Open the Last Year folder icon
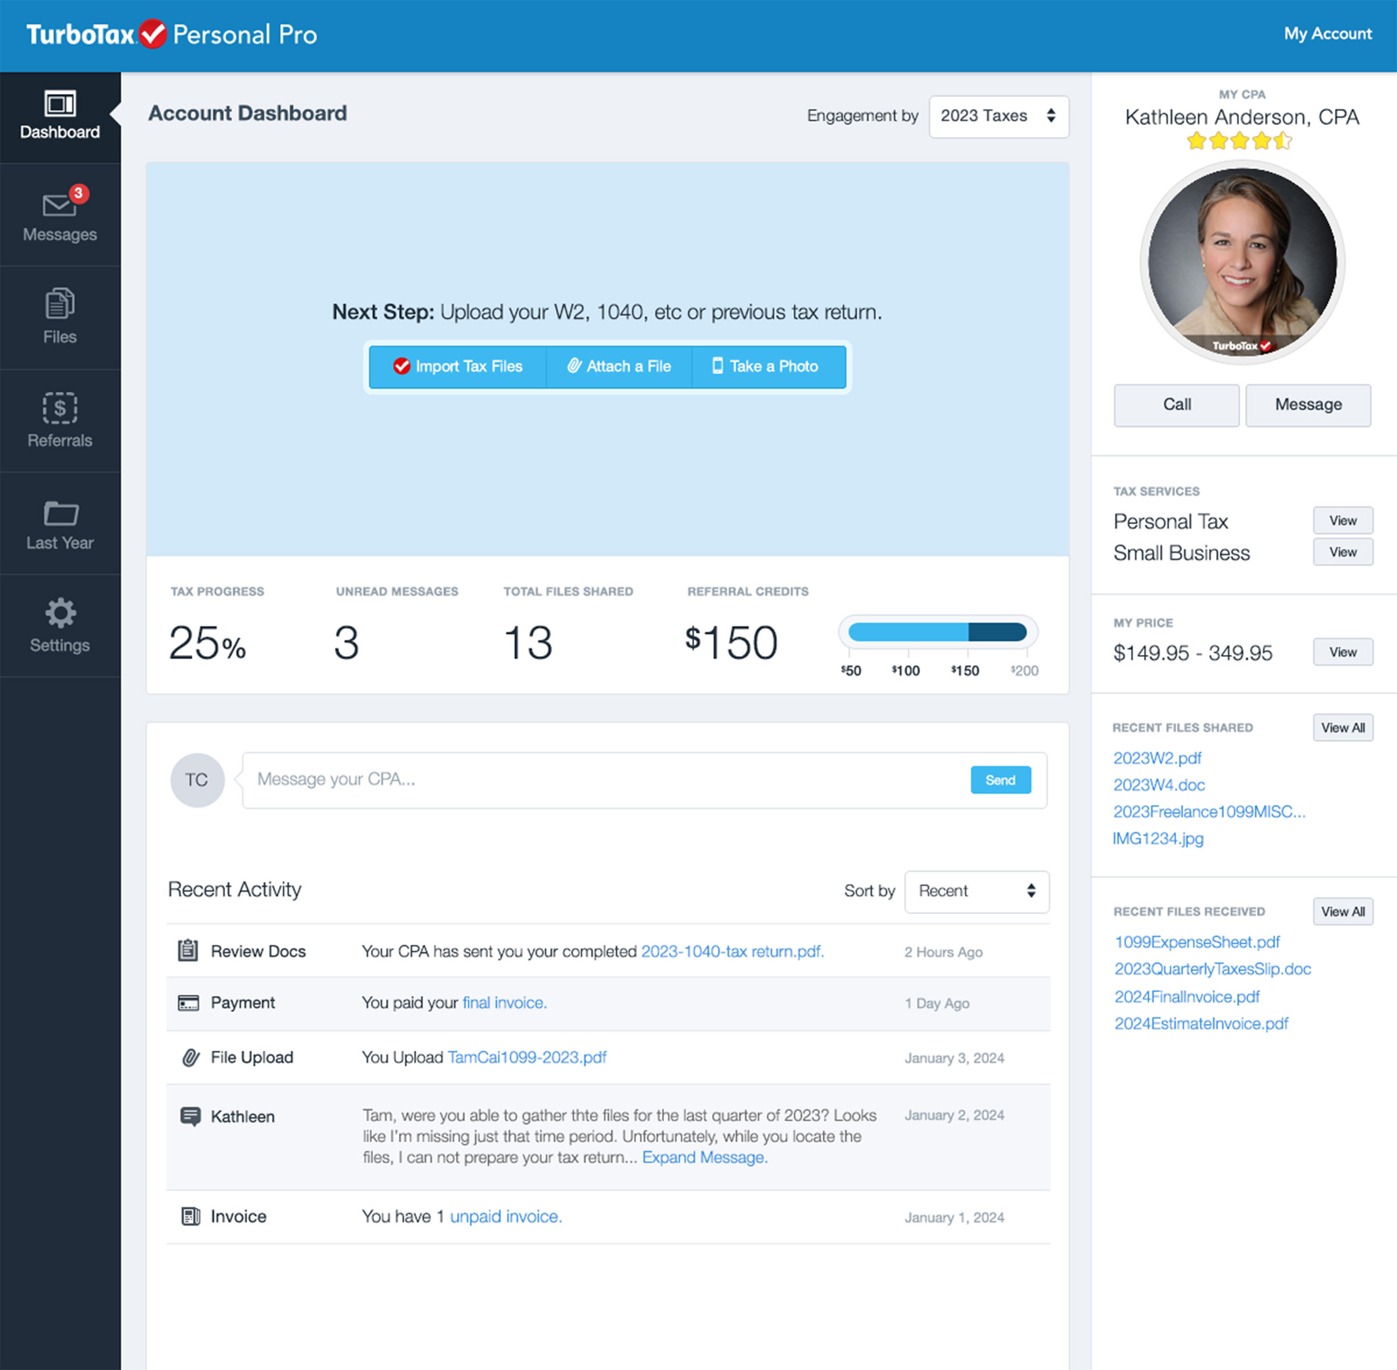1397x1370 pixels. [61, 513]
